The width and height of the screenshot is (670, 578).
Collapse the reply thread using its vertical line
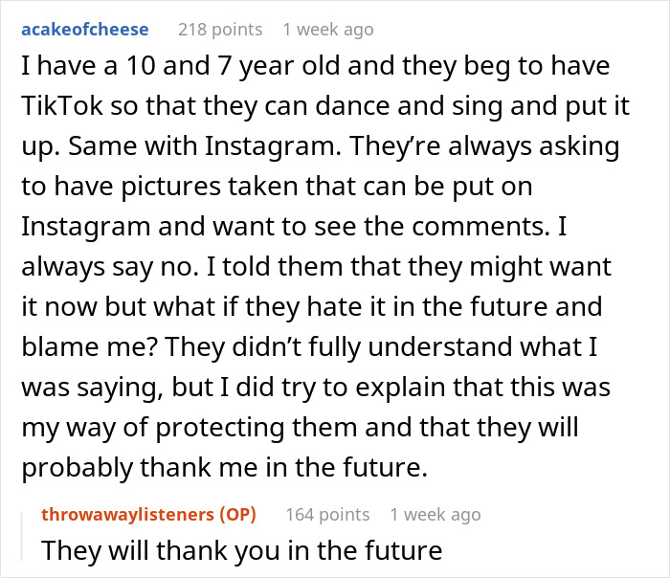click(22, 537)
